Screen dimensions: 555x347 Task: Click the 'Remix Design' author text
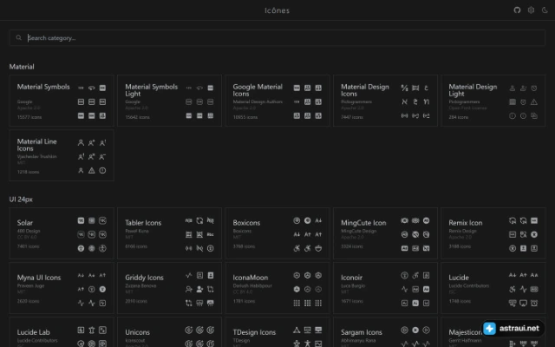(462, 231)
